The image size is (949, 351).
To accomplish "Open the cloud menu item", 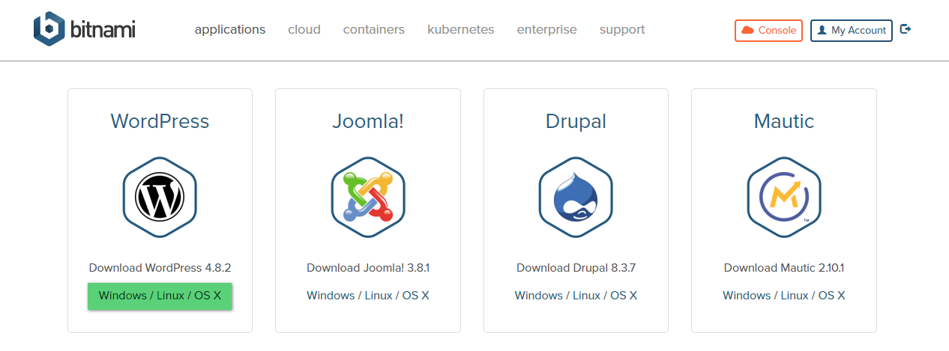I will point(304,30).
